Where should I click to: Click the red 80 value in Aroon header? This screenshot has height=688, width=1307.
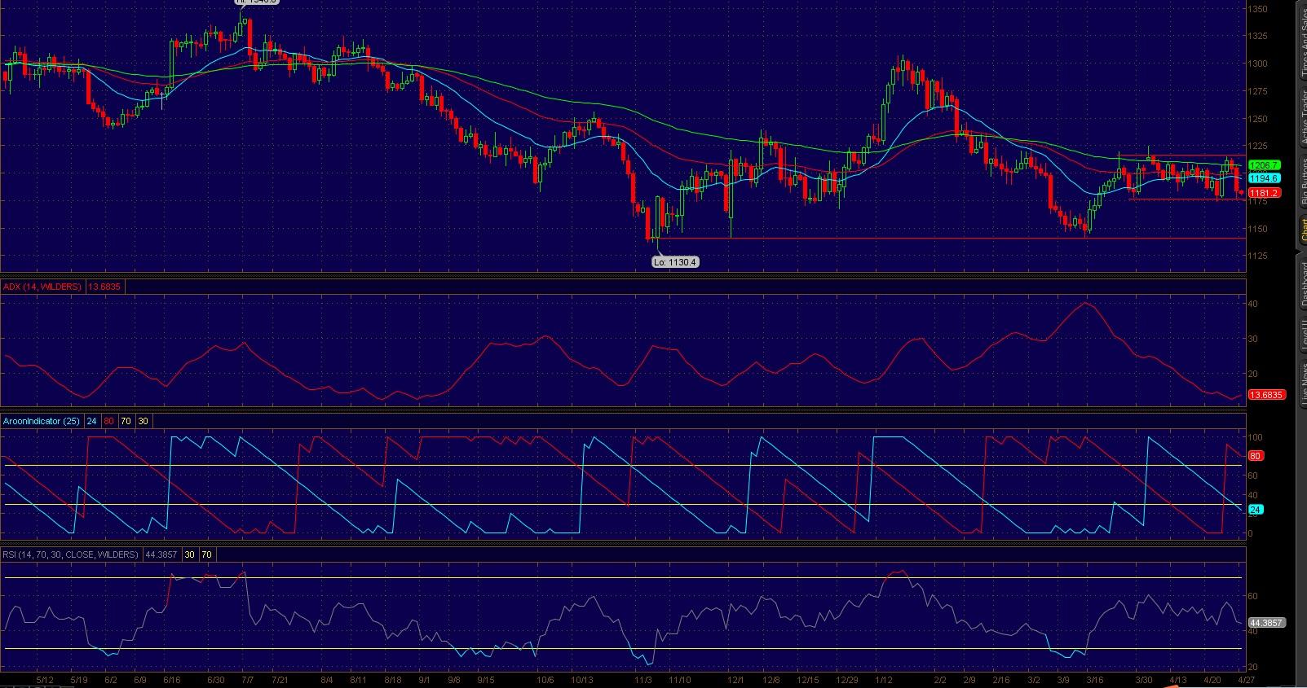[x=110, y=421]
